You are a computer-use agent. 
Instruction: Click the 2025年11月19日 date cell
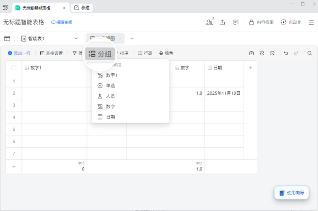(x=224, y=93)
